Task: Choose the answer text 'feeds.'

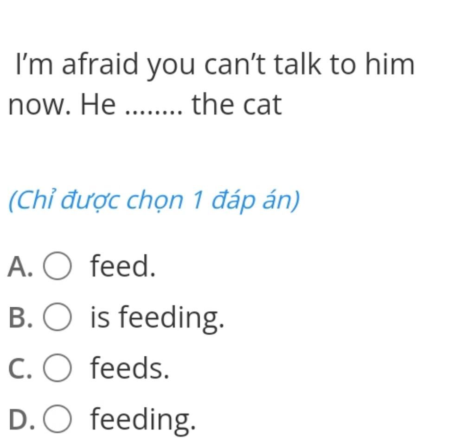Action: tap(130, 367)
